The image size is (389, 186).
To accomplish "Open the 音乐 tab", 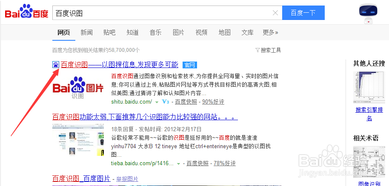I will click(x=155, y=32).
